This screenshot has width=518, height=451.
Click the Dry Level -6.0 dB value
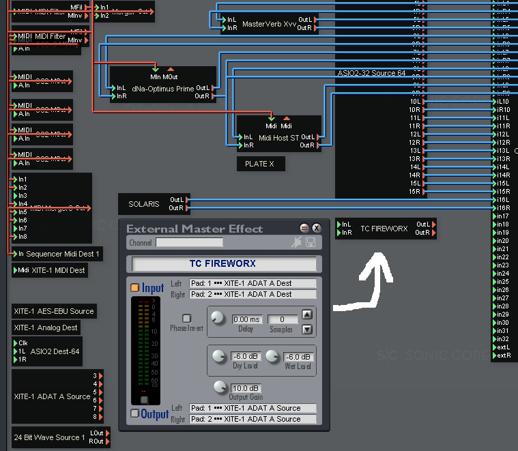[246, 356]
